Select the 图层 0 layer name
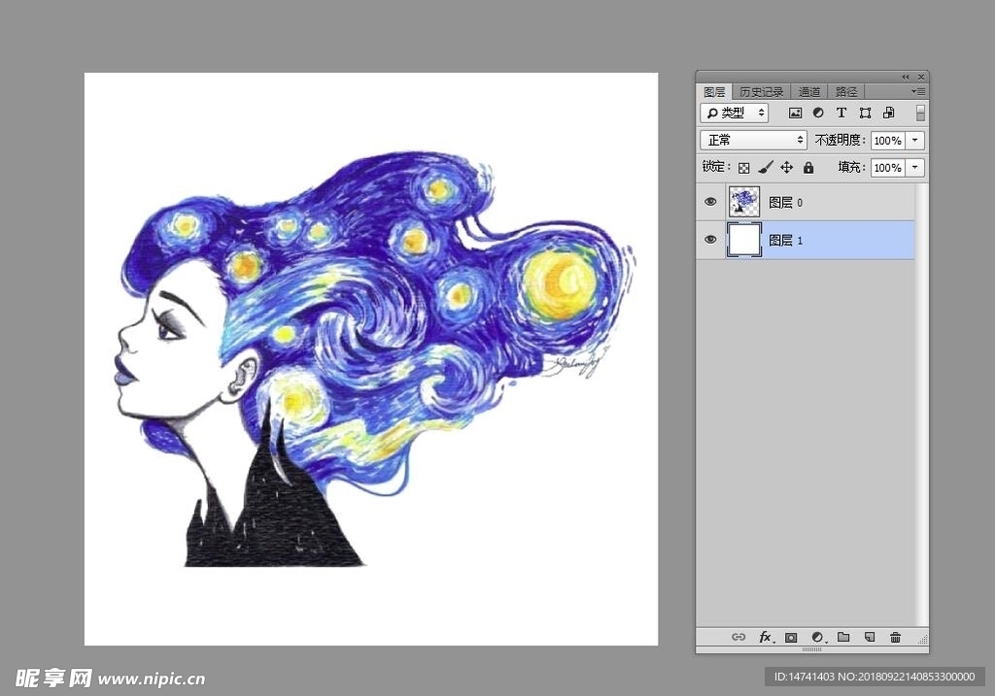This screenshot has height=696, width=995. [785, 202]
